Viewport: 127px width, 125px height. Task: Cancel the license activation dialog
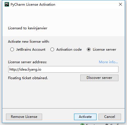pyautogui.click(x=110, y=117)
